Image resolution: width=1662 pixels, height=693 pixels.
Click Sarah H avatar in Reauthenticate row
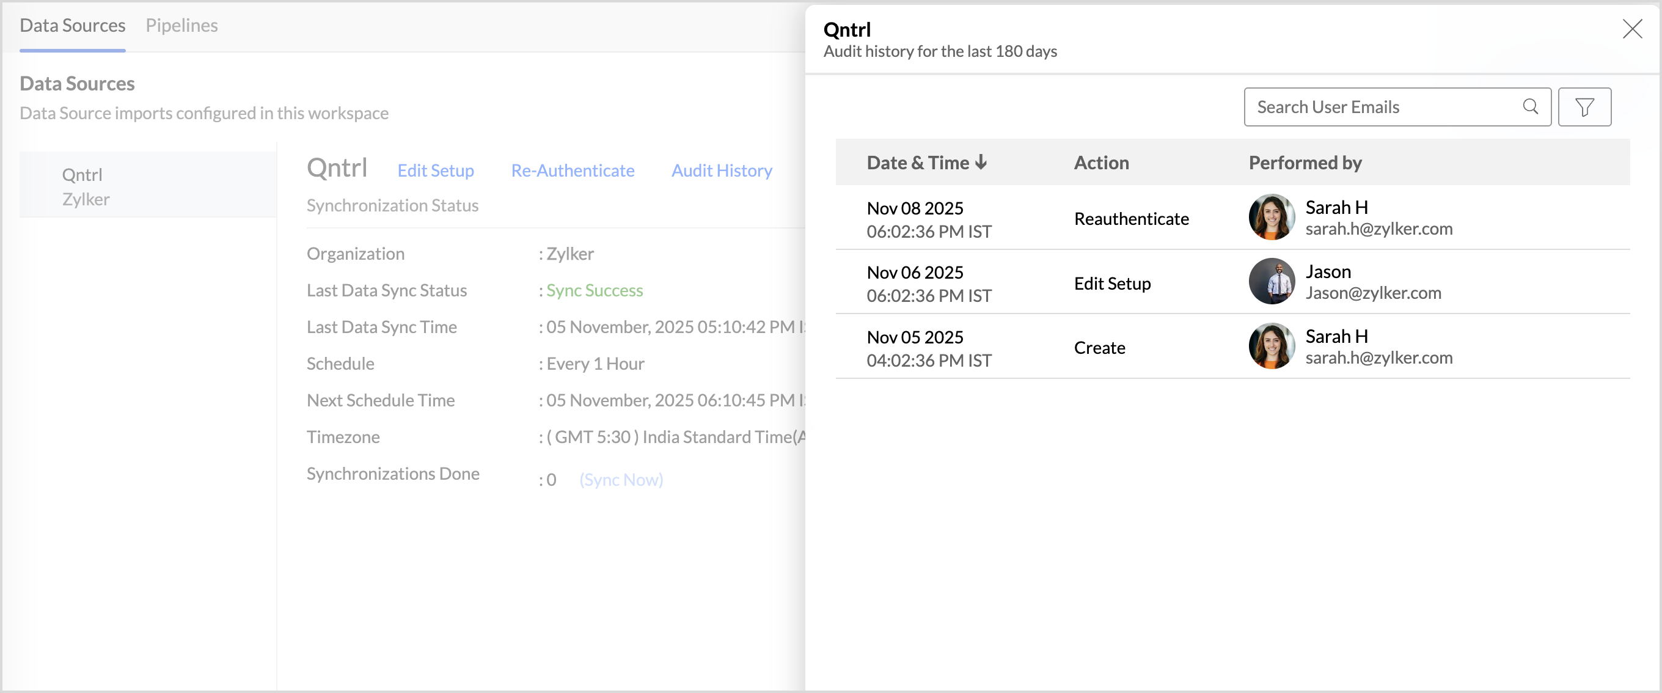pyautogui.click(x=1271, y=218)
